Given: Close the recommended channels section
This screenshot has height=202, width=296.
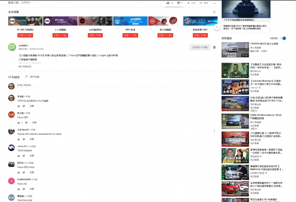Looking at the screenshot, I should [x=214, y=12].
